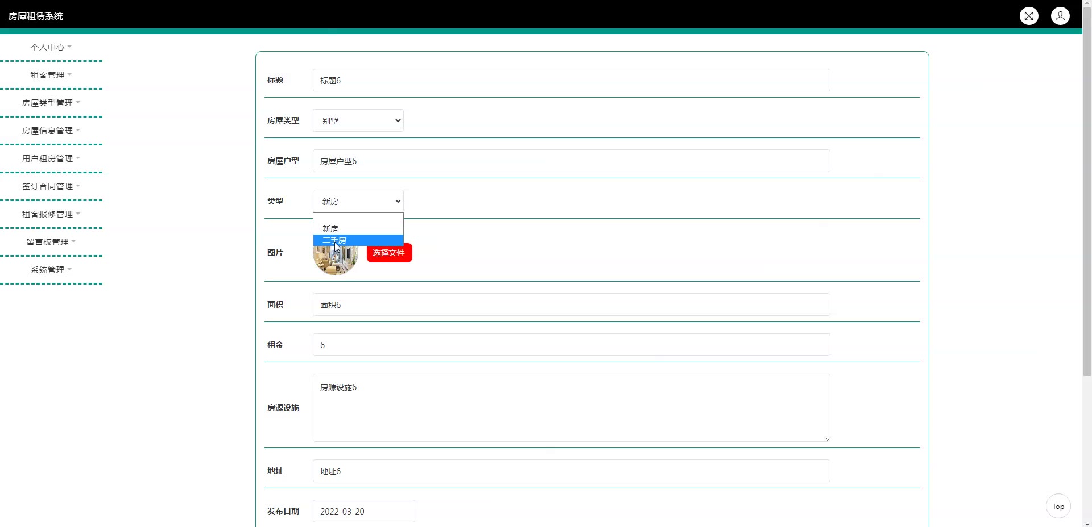The image size is (1092, 527).
Task: Click the 类型 dropdown showing 新房
Action: [x=358, y=201]
